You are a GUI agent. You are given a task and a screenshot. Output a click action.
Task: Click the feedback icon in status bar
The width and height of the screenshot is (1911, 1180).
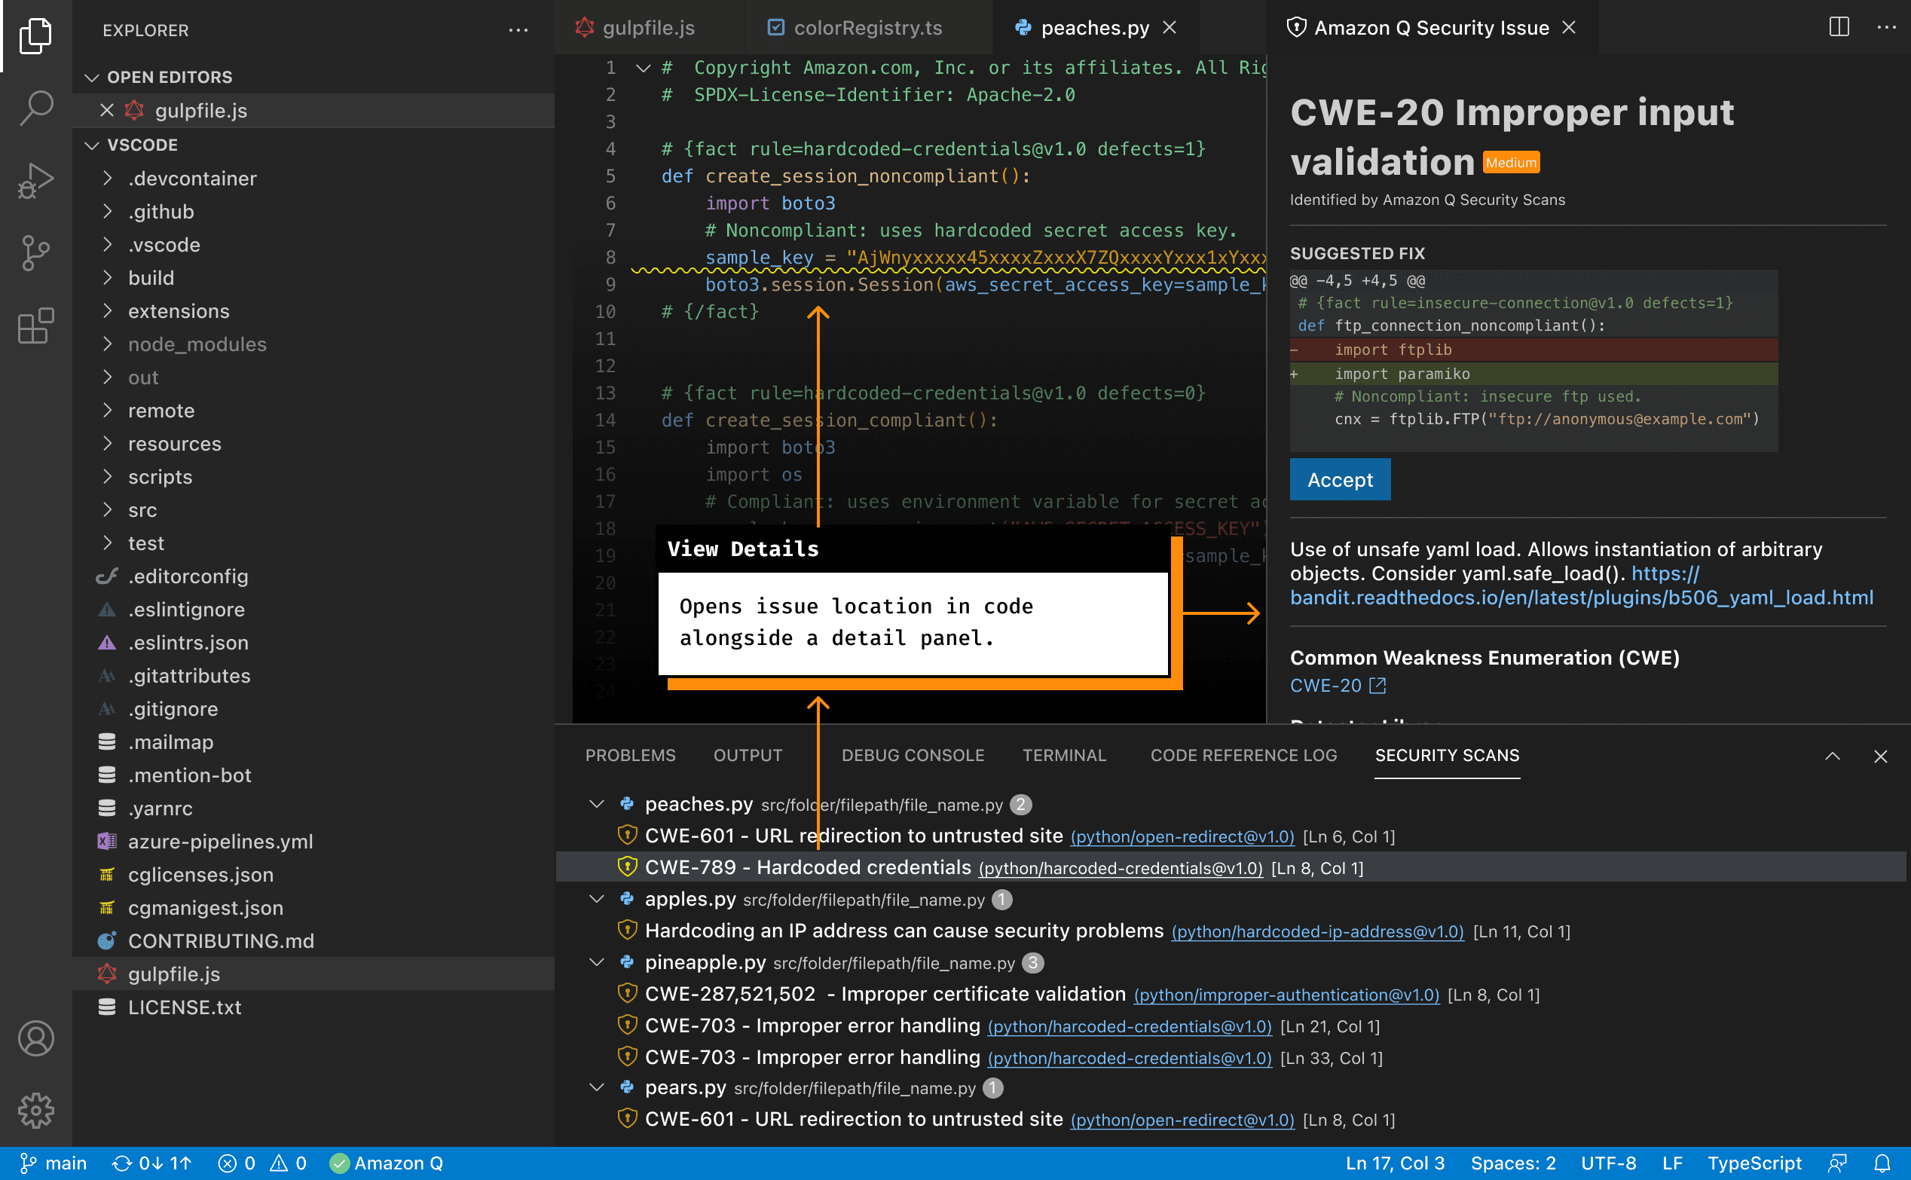tap(1838, 1163)
